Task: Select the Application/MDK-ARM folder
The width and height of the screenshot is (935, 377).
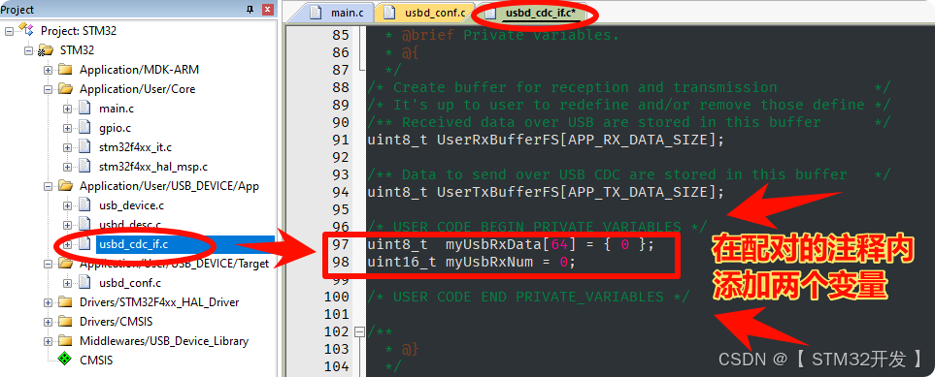Action: click(x=139, y=70)
